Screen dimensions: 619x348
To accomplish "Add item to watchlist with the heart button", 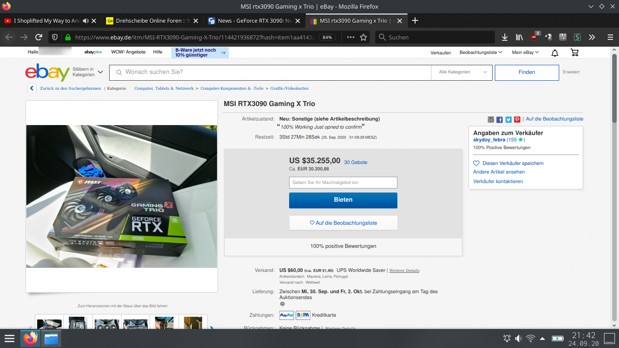I will (343, 222).
